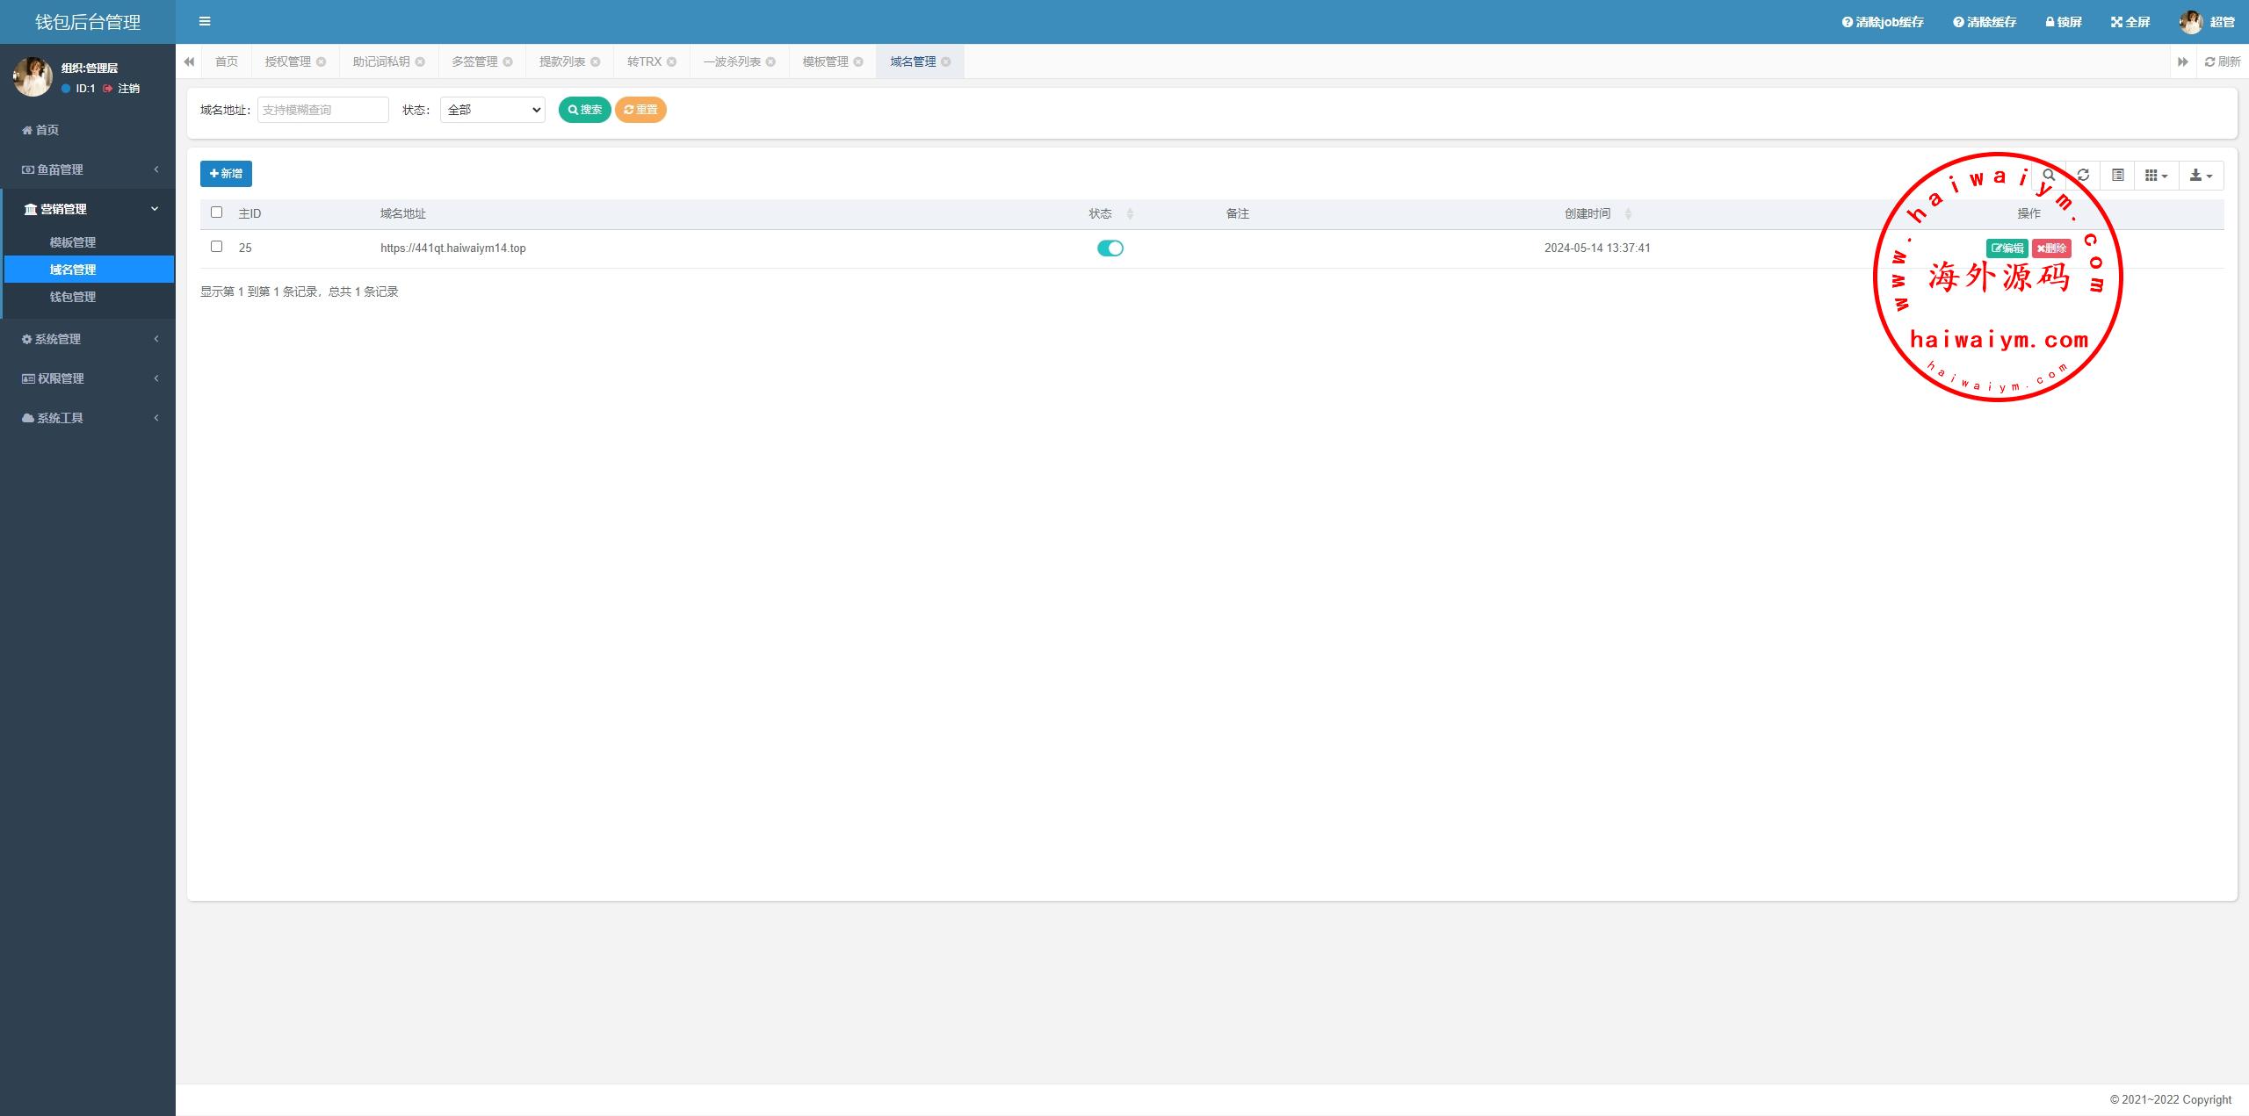2249x1116 pixels.
Task: Click the table search magnifier icon
Action: [2049, 175]
